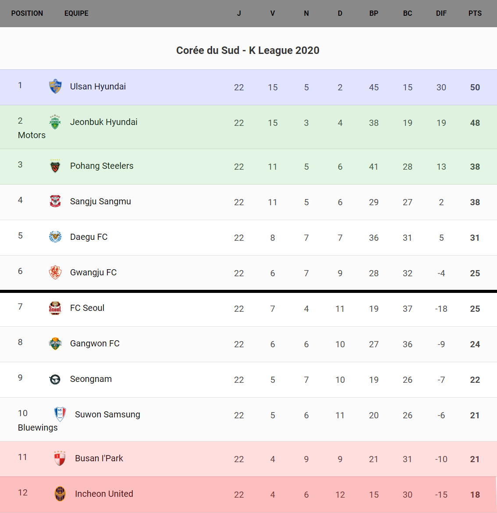Open the Seongnam team link
497x513 pixels.
91,379
